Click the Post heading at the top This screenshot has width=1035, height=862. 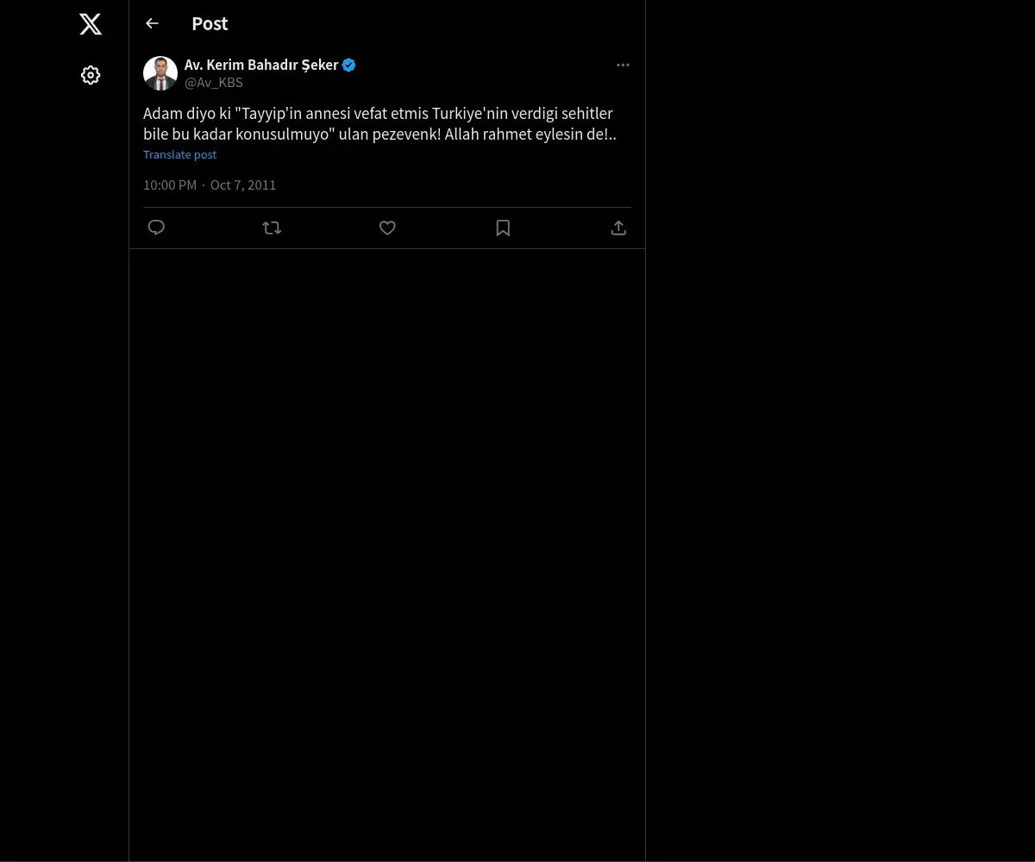(210, 24)
